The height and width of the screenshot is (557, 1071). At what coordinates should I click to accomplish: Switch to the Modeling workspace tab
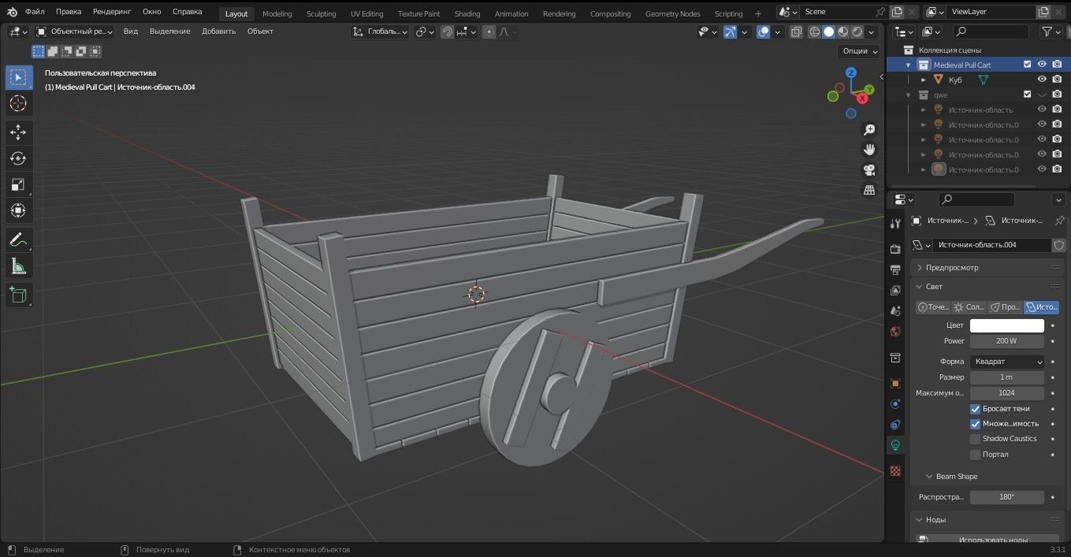coord(277,13)
